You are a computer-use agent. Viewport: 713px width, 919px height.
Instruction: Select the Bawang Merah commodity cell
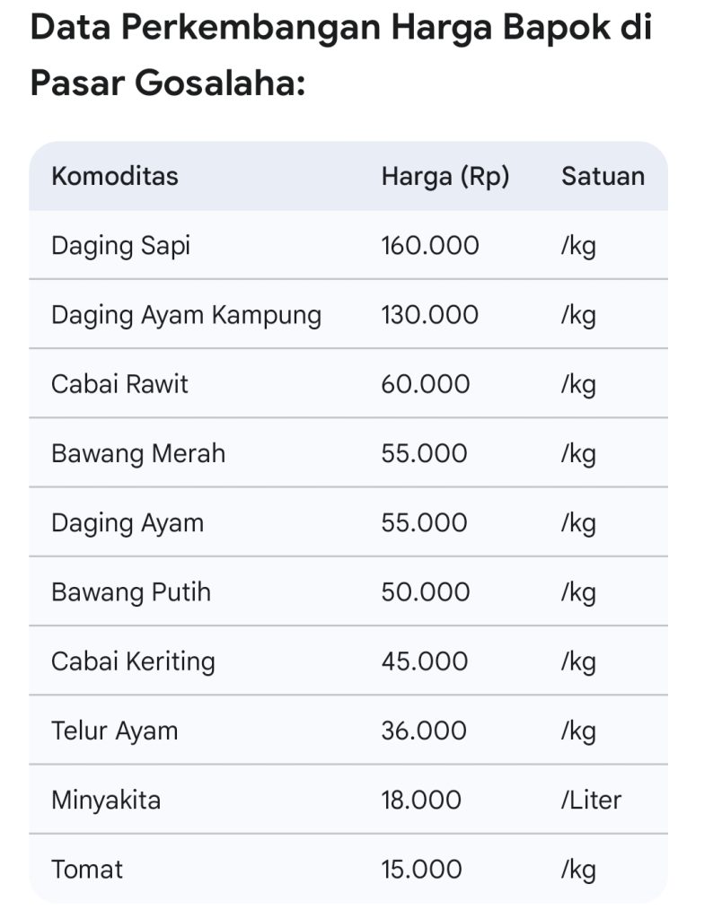point(138,453)
